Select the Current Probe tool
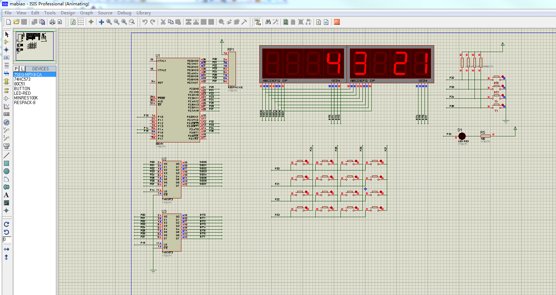This screenshot has height=295, width=556. (x=6, y=138)
